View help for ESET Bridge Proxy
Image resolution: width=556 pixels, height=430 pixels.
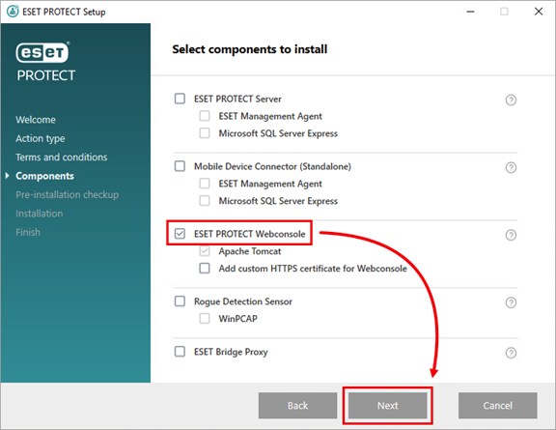click(x=511, y=353)
